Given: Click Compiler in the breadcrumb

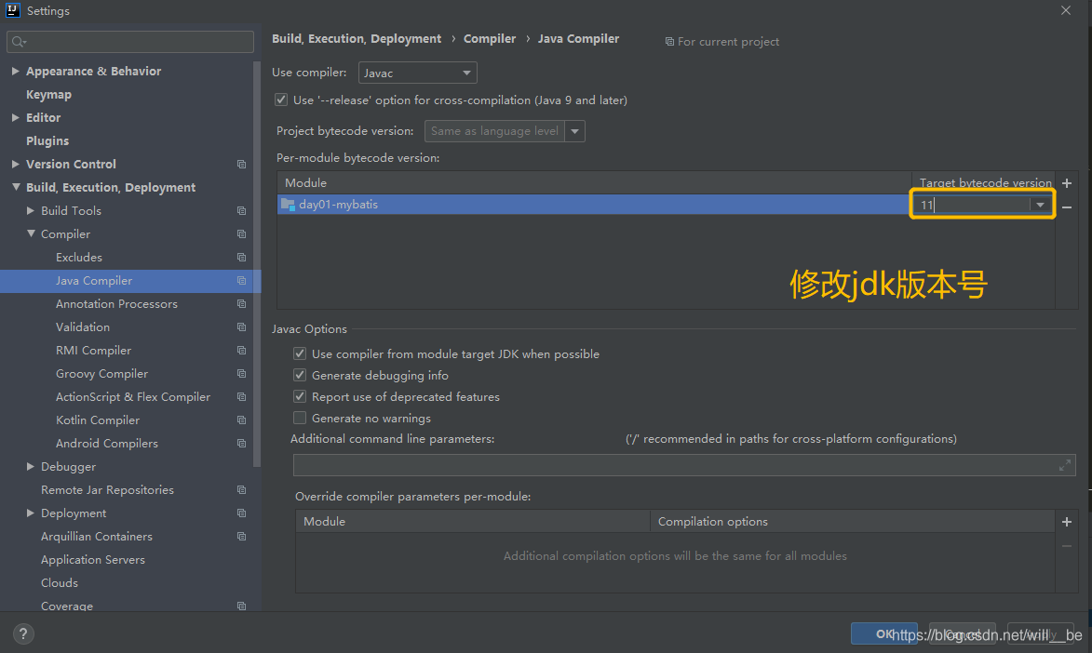Looking at the screenshot, I should (x=490, y=39).
